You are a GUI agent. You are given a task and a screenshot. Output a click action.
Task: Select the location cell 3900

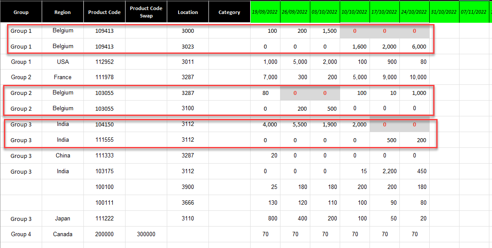(x=188, y=187)
